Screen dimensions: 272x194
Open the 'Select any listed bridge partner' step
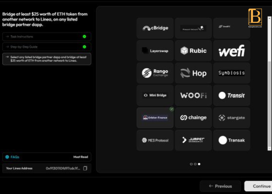point(47,59)
